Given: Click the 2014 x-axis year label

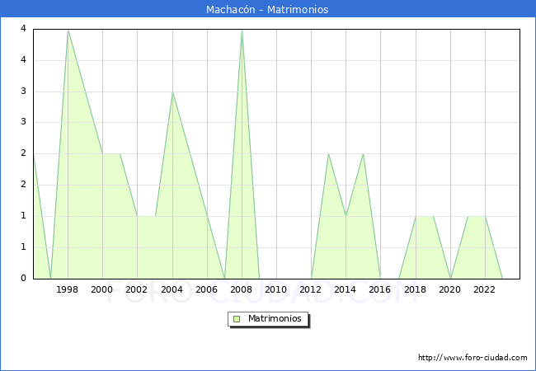Looking at the screenshot, I should pos(346,289).
